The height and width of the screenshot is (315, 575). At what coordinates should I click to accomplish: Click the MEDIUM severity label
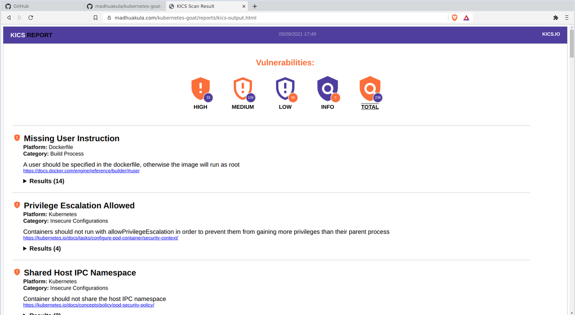coord(243,107)
